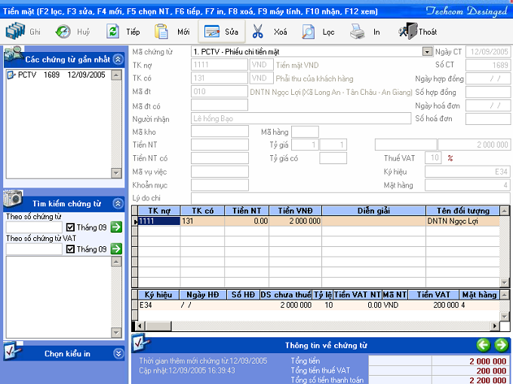Select cell 131 in the TK có column
Image resolution: width=513 pixels, height=384 pixels.
pyautogui.click(x=202, y=221)
